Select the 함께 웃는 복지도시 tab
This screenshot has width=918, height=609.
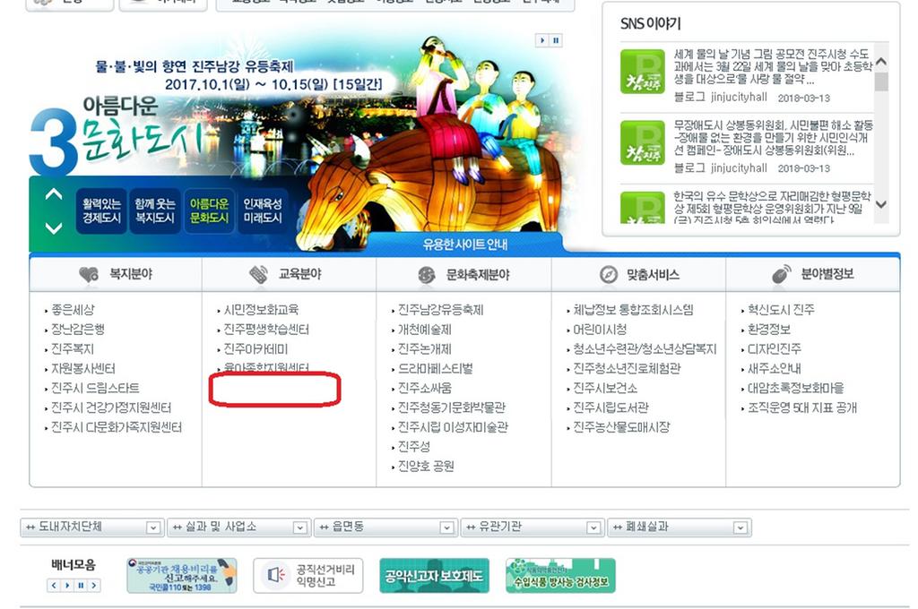(x=155, y=211)
